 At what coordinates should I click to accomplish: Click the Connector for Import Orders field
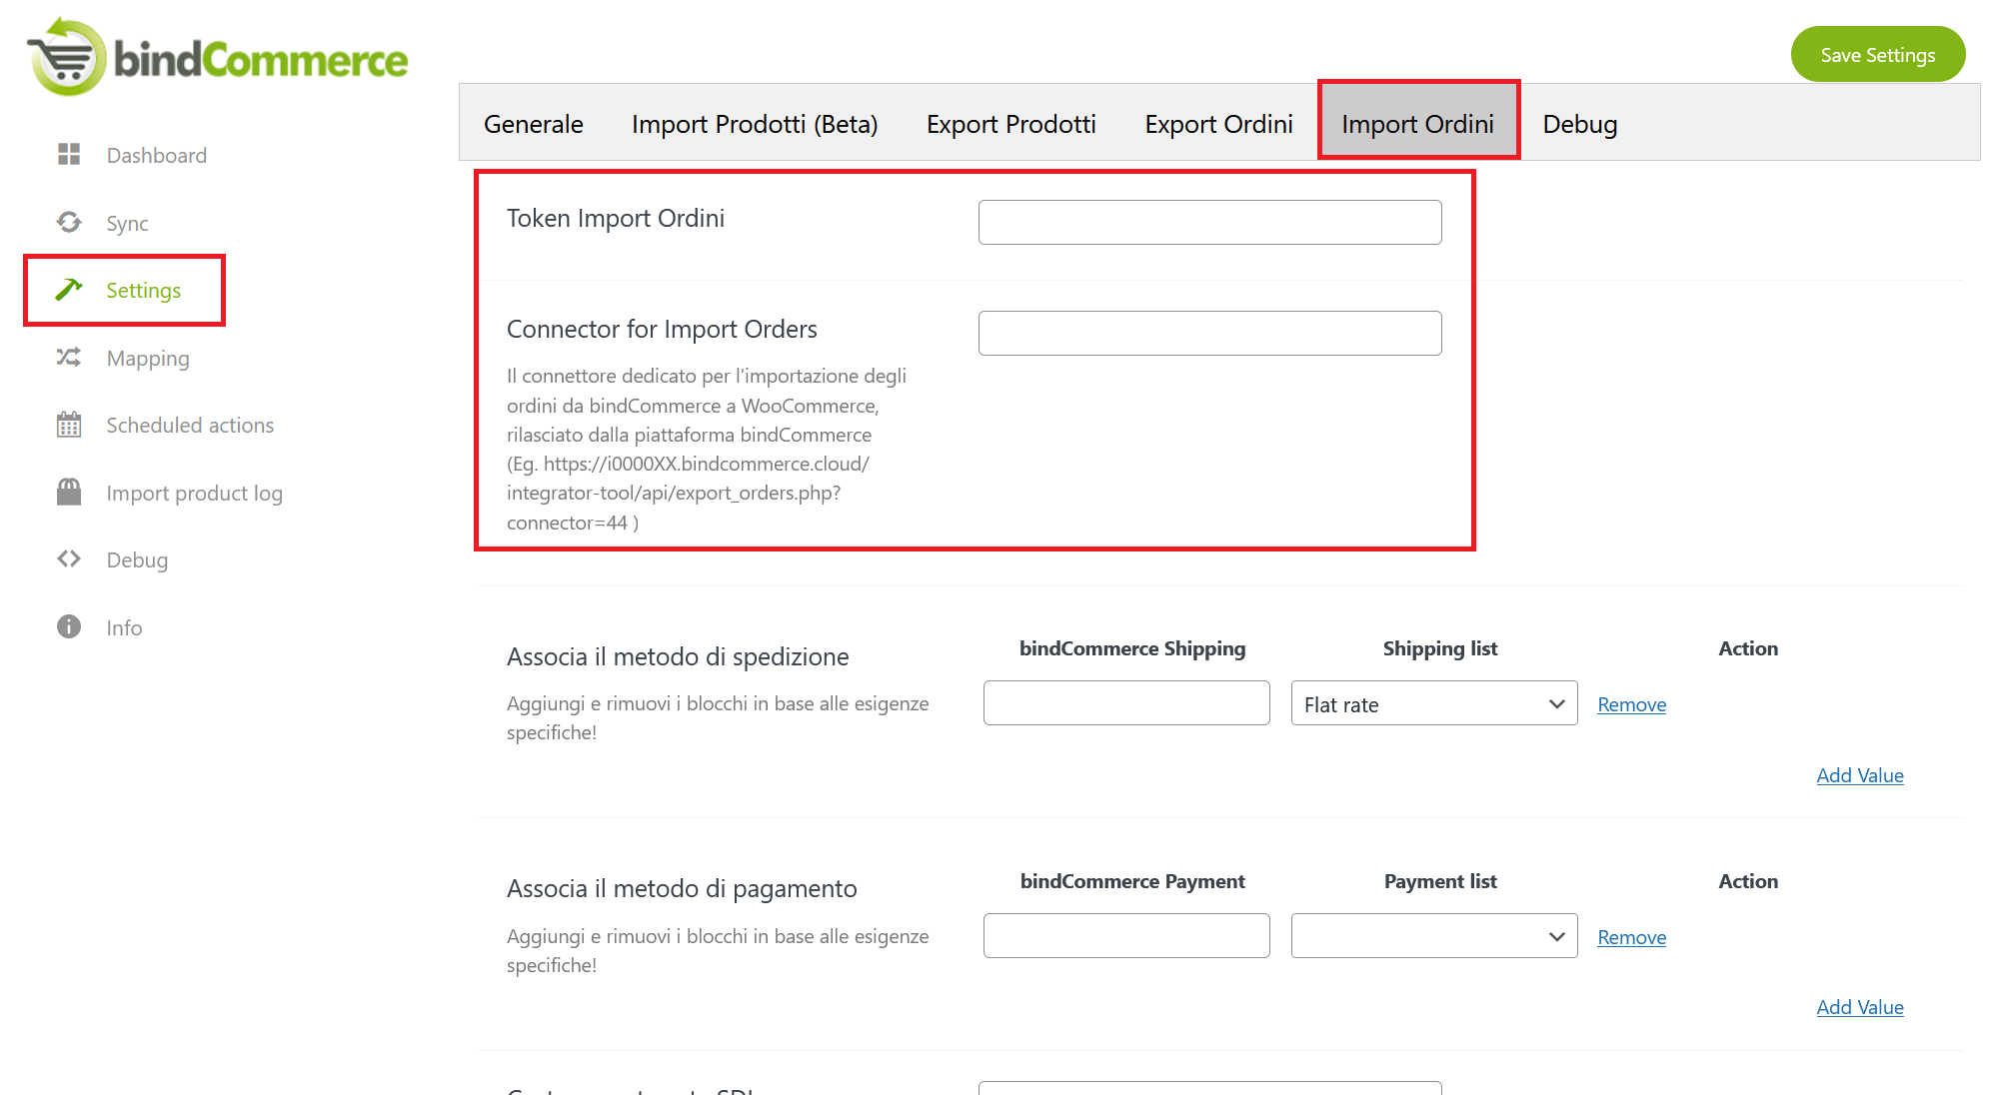(x=1209, y=333)
